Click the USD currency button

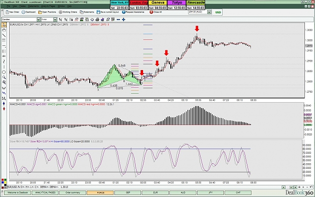pos(218,12)
